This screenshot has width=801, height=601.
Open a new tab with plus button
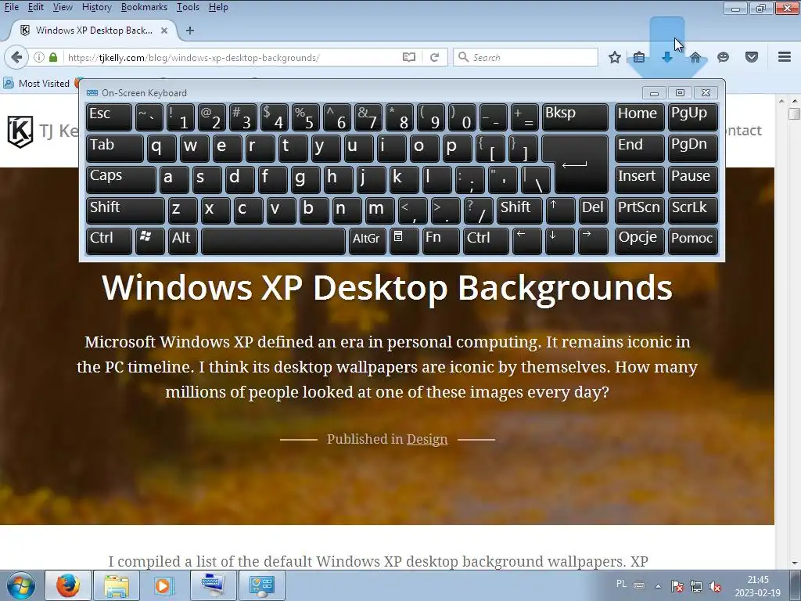tap(190, 31)
